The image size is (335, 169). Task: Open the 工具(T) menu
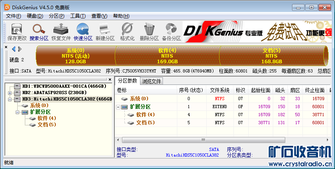click(x=78, y=16)
